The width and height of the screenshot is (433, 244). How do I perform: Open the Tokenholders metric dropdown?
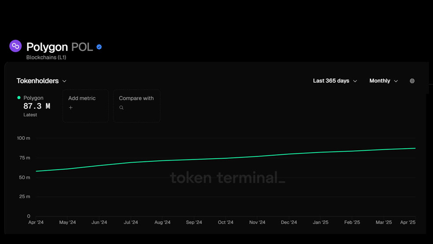[x=41, y=81]
